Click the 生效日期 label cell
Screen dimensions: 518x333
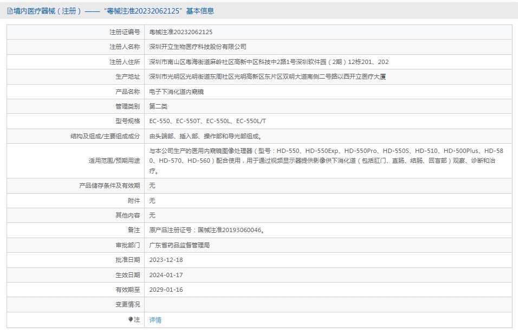(76, 275)
